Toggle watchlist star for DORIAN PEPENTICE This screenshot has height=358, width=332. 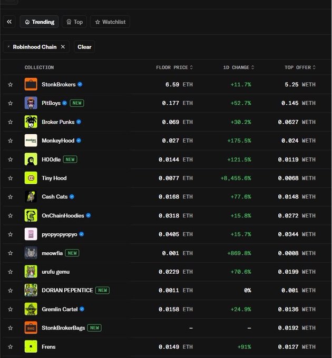pyautogui.click(x=11, y=291)
